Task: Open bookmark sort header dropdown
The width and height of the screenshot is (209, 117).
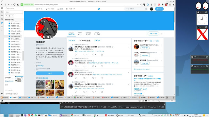Action: click(x=14, y=20)
